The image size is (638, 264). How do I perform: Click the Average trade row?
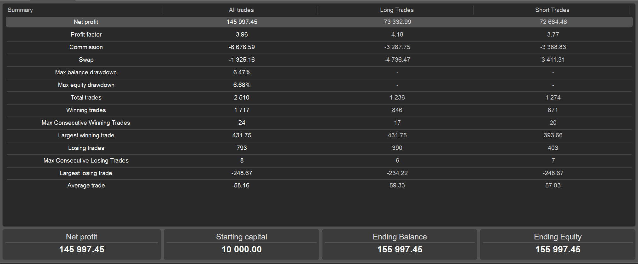click(86, 185)
